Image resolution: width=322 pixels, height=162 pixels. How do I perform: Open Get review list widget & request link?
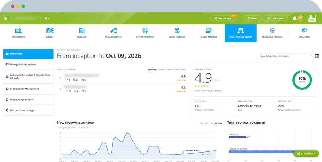[28, 77]
